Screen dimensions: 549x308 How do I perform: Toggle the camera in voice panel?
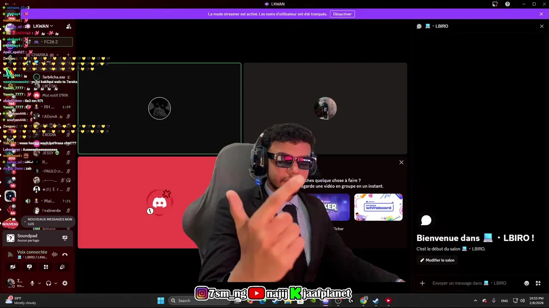(x=13, y=267)
